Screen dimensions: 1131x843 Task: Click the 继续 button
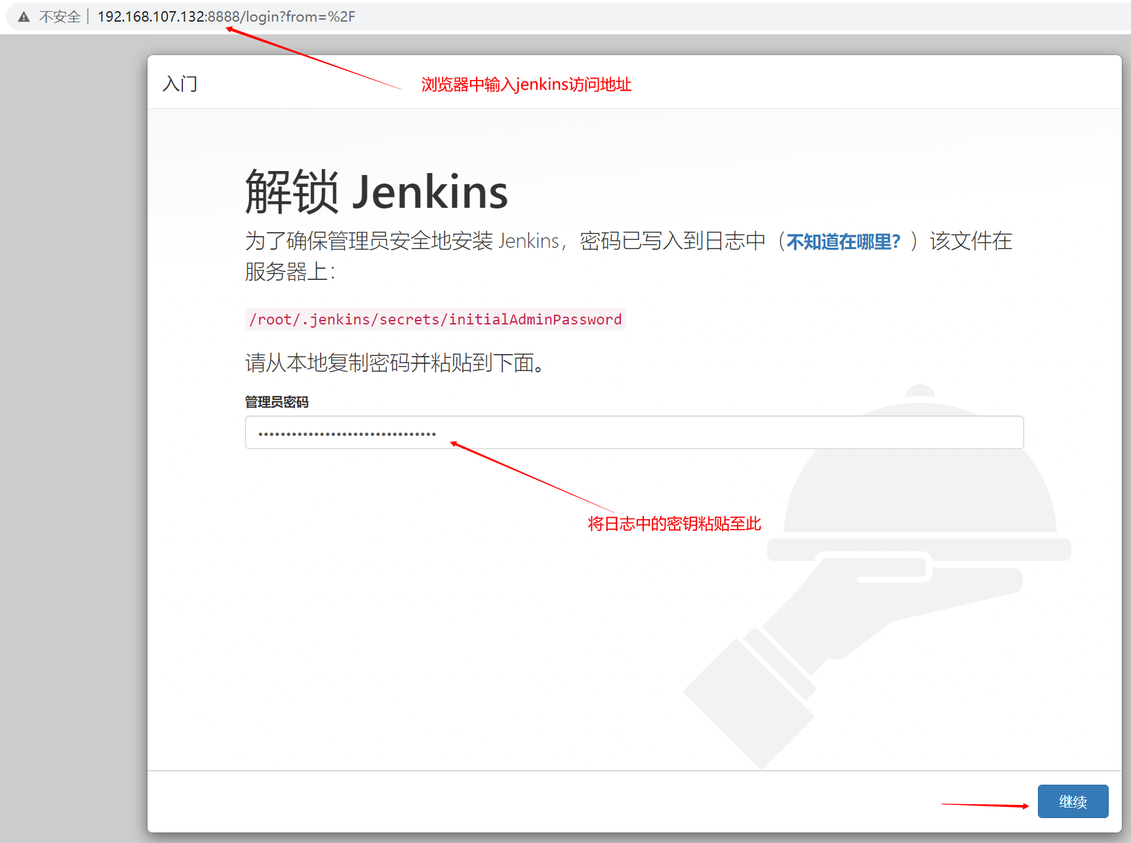1073,801
